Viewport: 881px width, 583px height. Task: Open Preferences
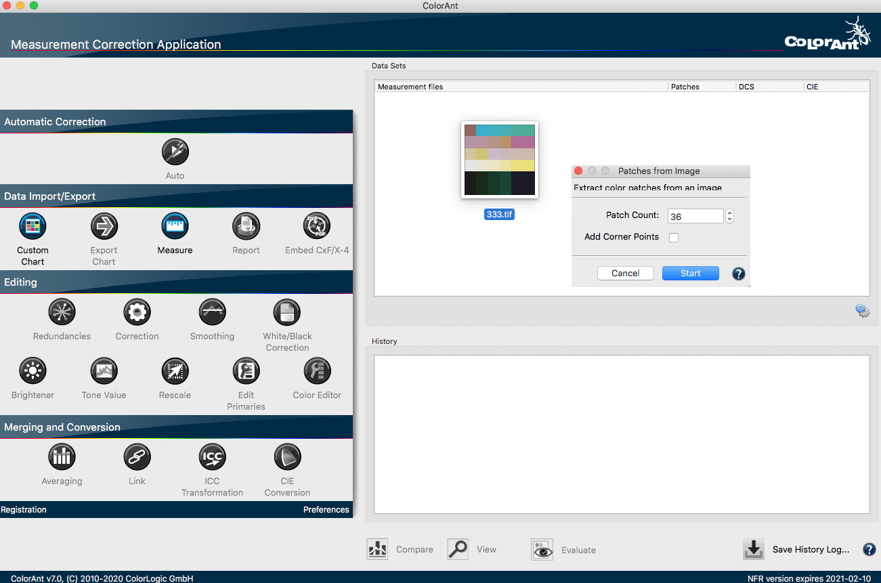326,510
